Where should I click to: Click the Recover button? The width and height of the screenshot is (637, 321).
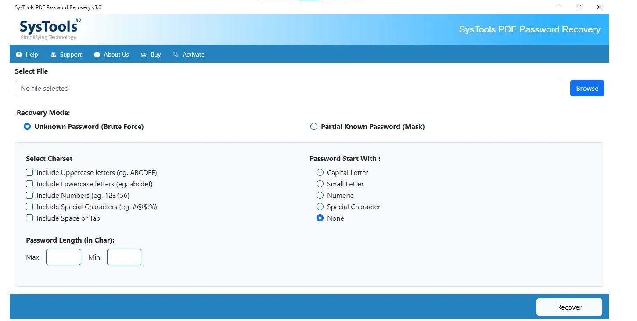point(569,307)
